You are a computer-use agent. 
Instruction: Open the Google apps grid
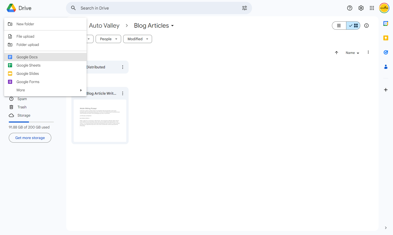tap(372, 8)
